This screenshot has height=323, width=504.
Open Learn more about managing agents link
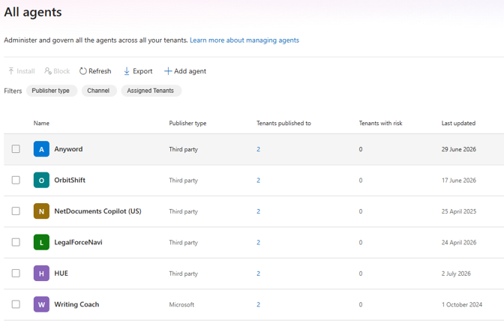244,40
